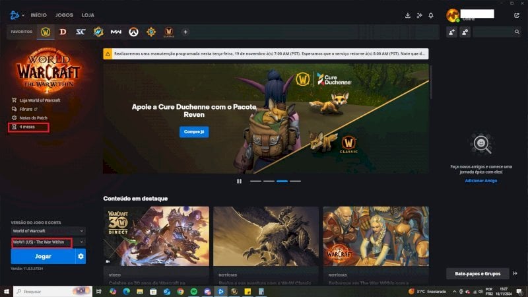Open the Windows notification center
The image size is (528, 297).
519,292
